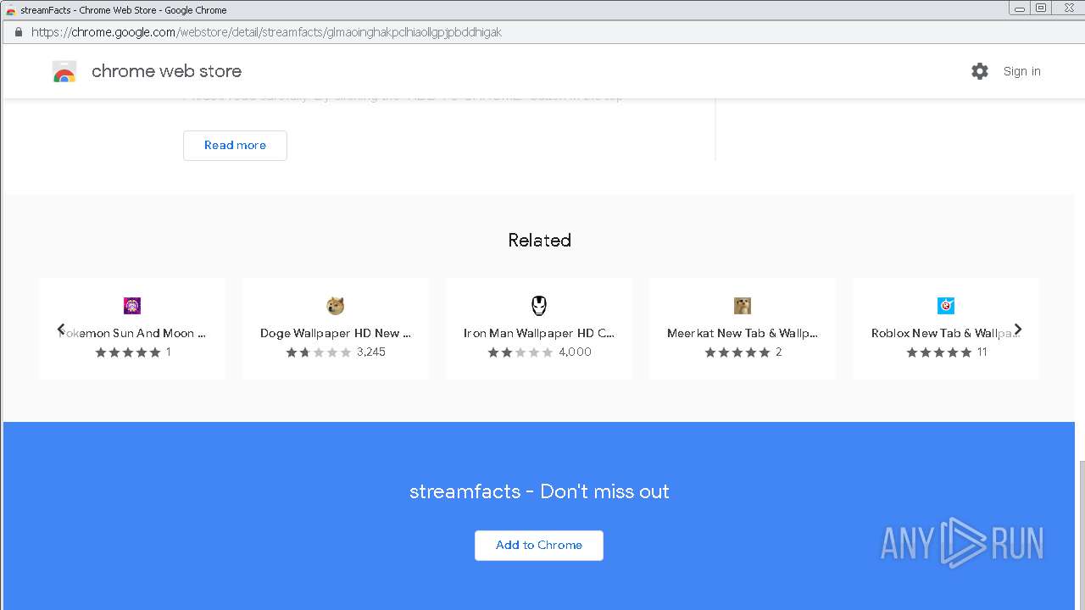Click the Iron Man Wallpaper extension icon
Screen dimensions: 1085x610
click(539, 306)
